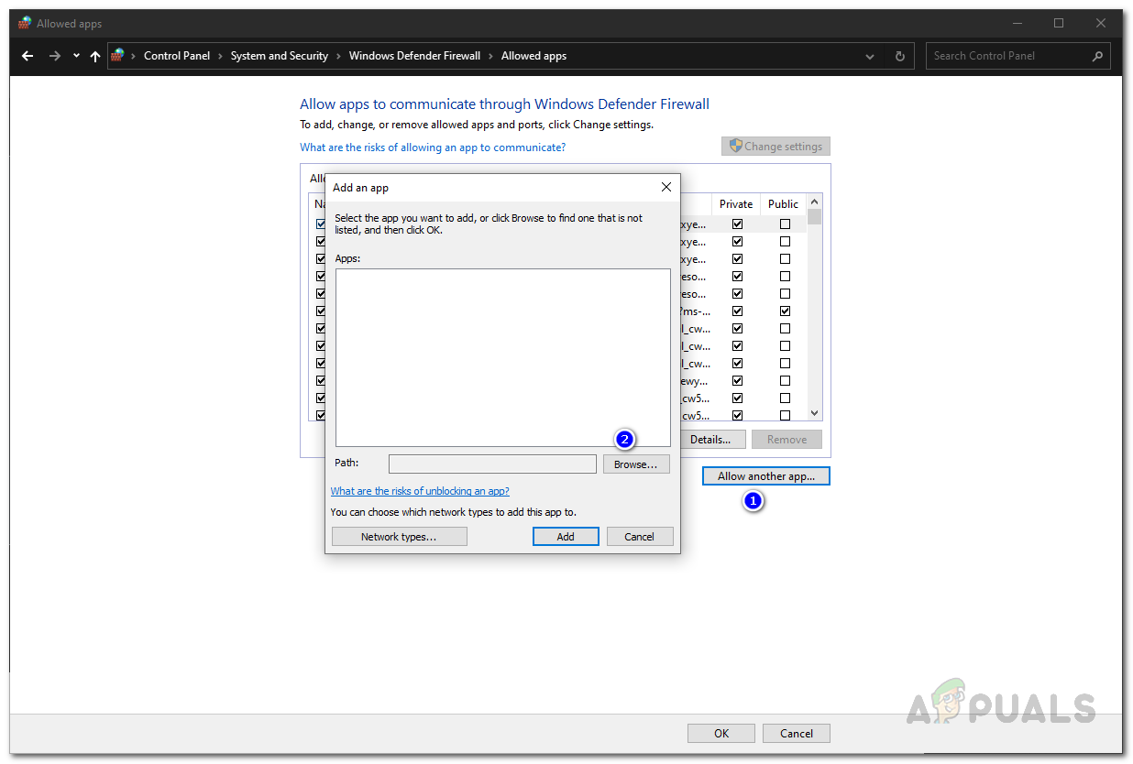1133x764 pixels.
Task: Maximize the Allowed apps window
Action: 1059,23
